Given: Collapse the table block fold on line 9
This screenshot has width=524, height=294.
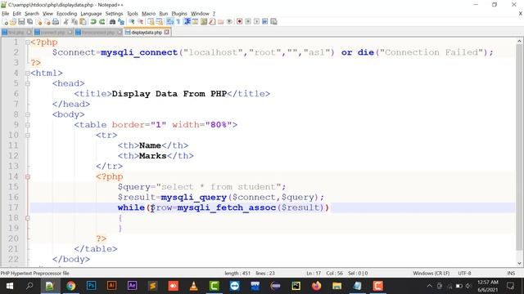Looking at the screenshot, I should tap(28, 125).
